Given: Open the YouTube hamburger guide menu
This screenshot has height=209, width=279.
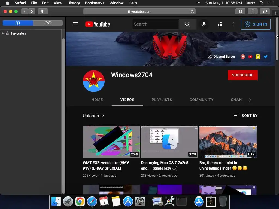Looking at the screenshot, I should coord(75,24).
